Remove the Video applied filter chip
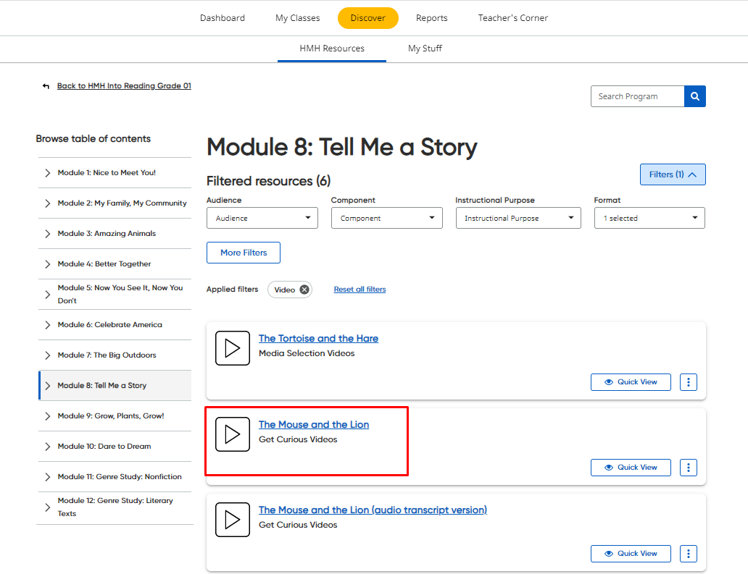The height and width of the screenshot is (574, 748). tap(304, 290)
